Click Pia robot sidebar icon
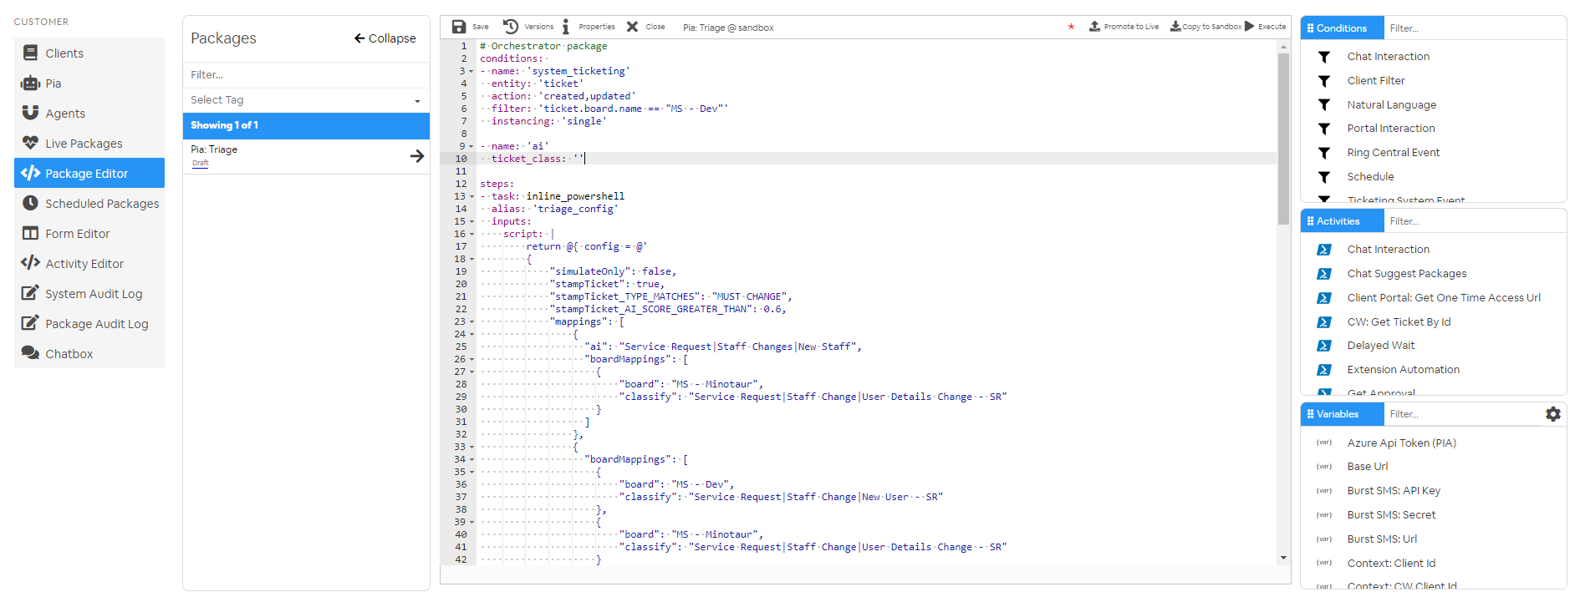This screenshot has width=1575, height=597. pos(30,83)
